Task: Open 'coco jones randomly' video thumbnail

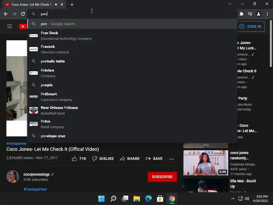Action: point(206,163)
